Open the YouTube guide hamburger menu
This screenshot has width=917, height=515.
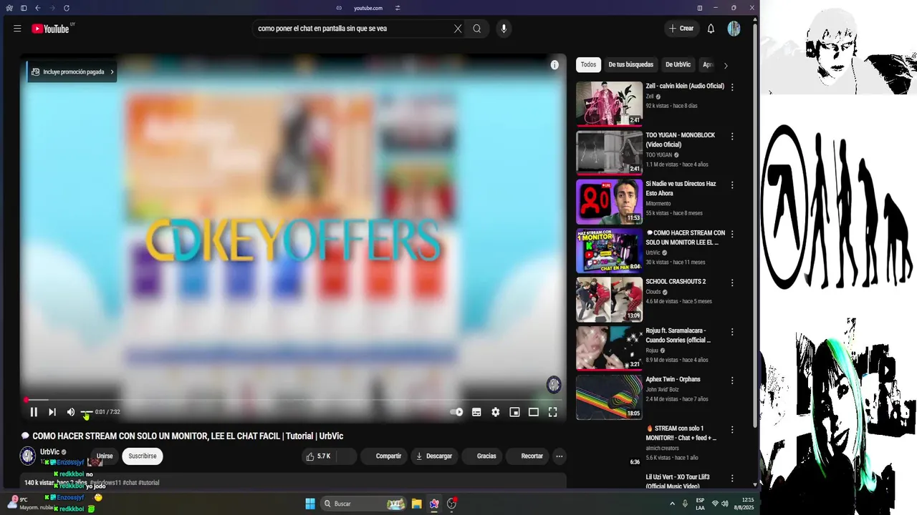[x=17, y=29]
